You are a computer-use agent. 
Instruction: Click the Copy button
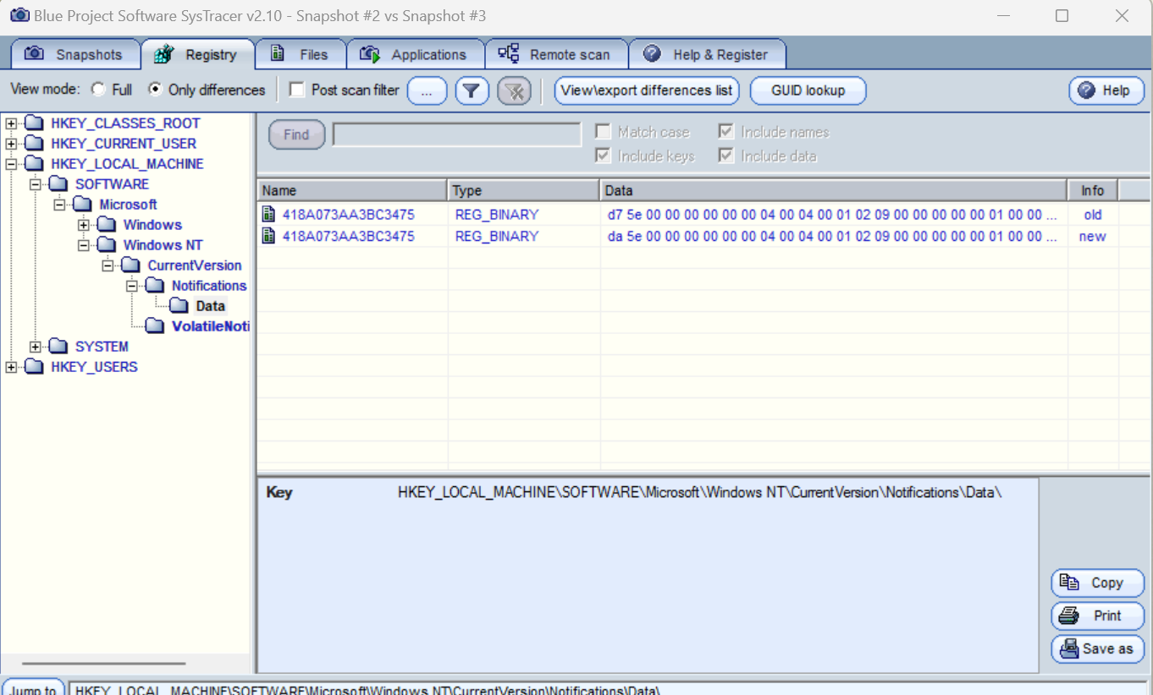(x=1097, y=583)
